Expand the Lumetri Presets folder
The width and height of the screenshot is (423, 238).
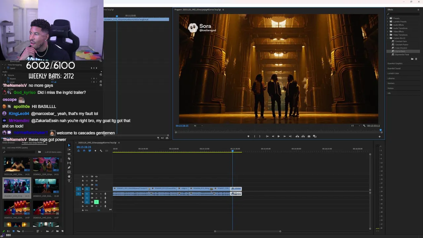388,21
